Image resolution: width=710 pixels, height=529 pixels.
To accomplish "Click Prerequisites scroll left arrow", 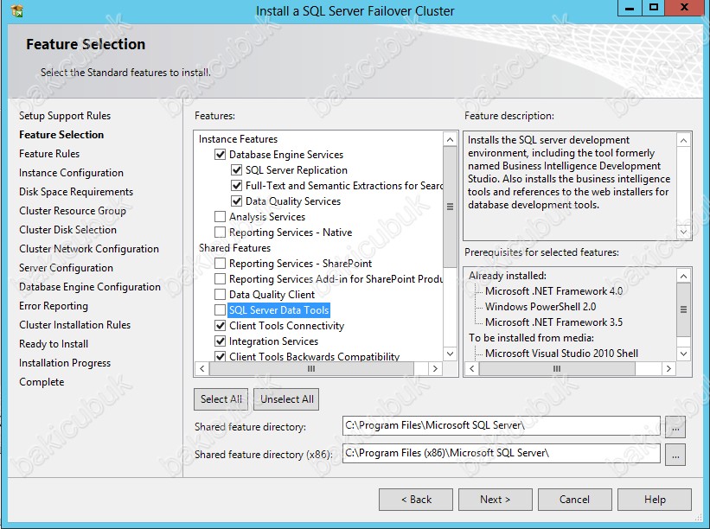I will pos(472,369).
